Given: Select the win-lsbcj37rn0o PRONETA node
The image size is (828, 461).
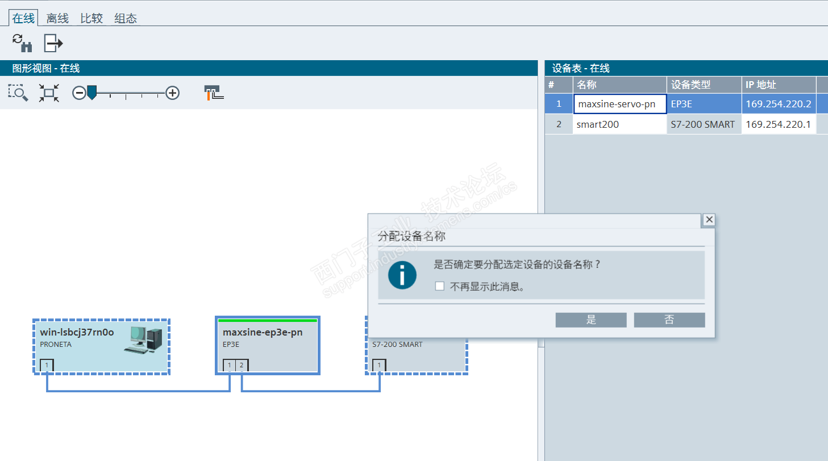Looking at the screenshot, I should tap(101, 346).
